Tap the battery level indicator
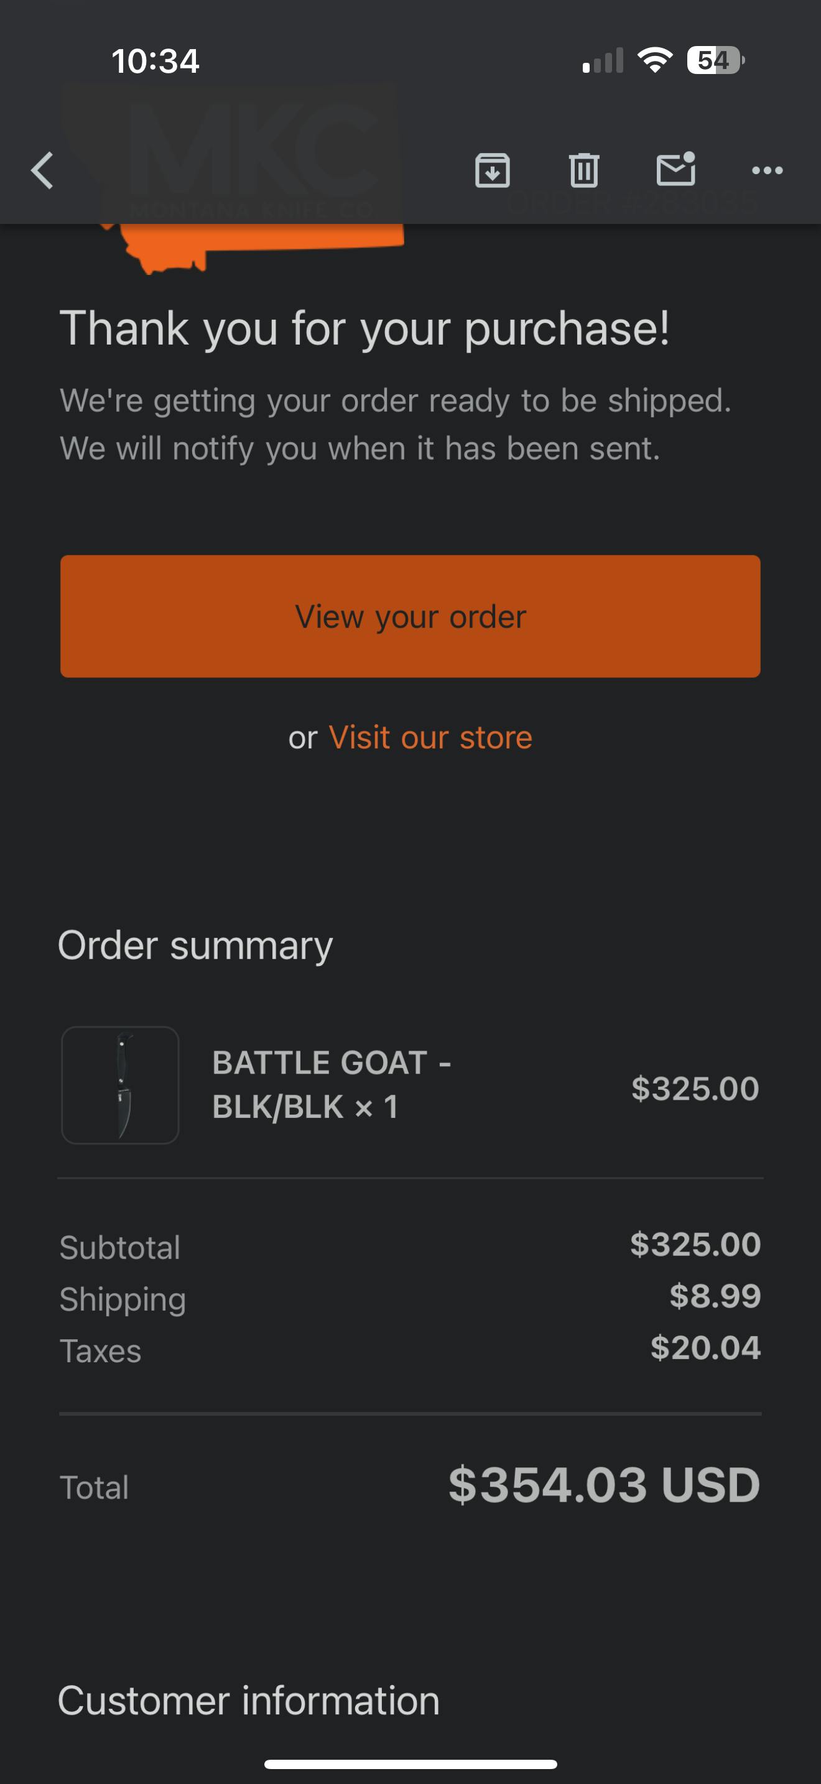821x1784 pixels. (715, 60)
